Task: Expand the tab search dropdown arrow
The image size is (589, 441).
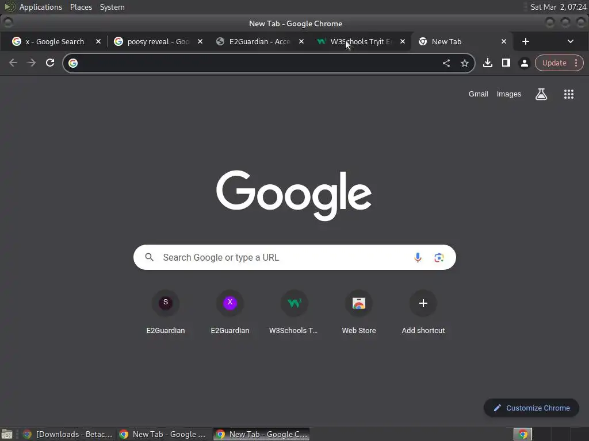Action: point(570,41)
